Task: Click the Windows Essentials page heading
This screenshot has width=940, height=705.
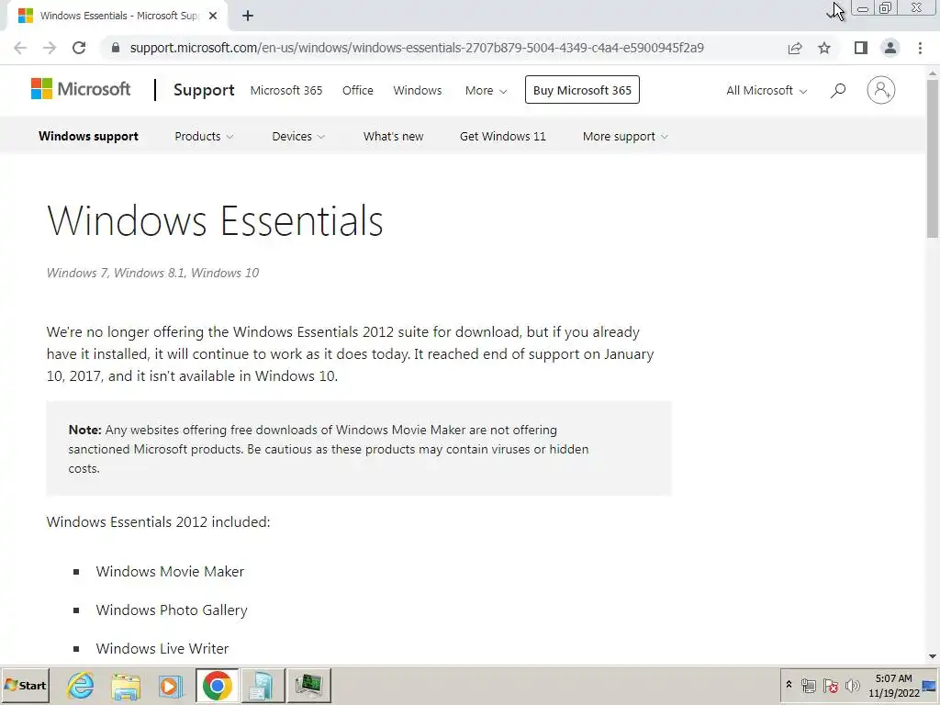Action: tap(215, 220)
